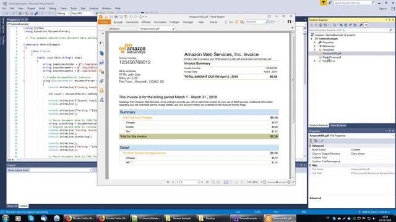The height and width of the screenshot is (222, 396).
Task: Click Refresh icon in Solution Explorer toolbar
Action: point(346,25)
